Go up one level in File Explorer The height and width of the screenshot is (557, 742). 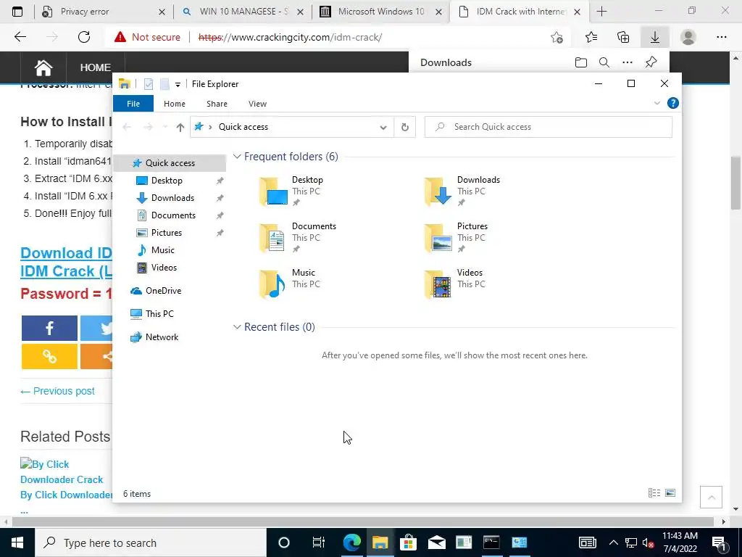(x=180, y=127)
